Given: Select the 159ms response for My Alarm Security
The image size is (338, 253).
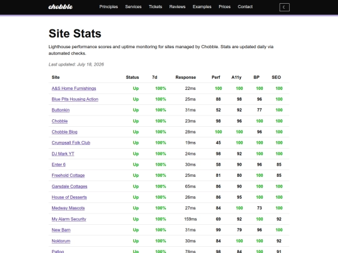Looking at the screenshot, I should (x=190, y=219).
